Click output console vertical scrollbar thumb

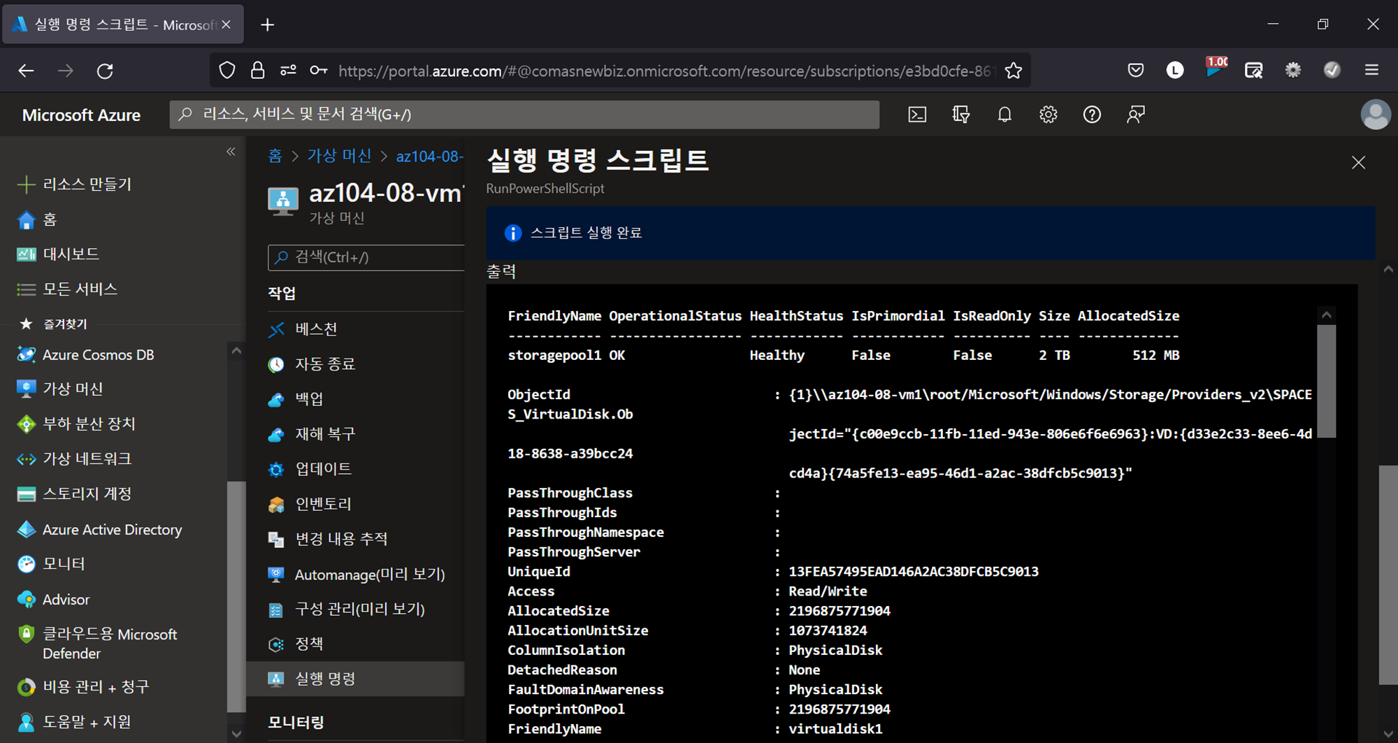pos(1326,381)
